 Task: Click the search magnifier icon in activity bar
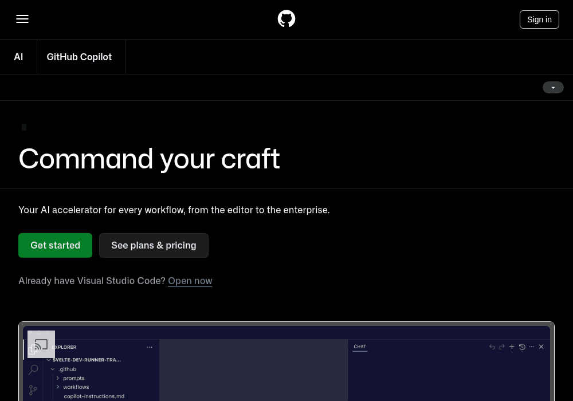pyautogui.click(x=33, y=369)
